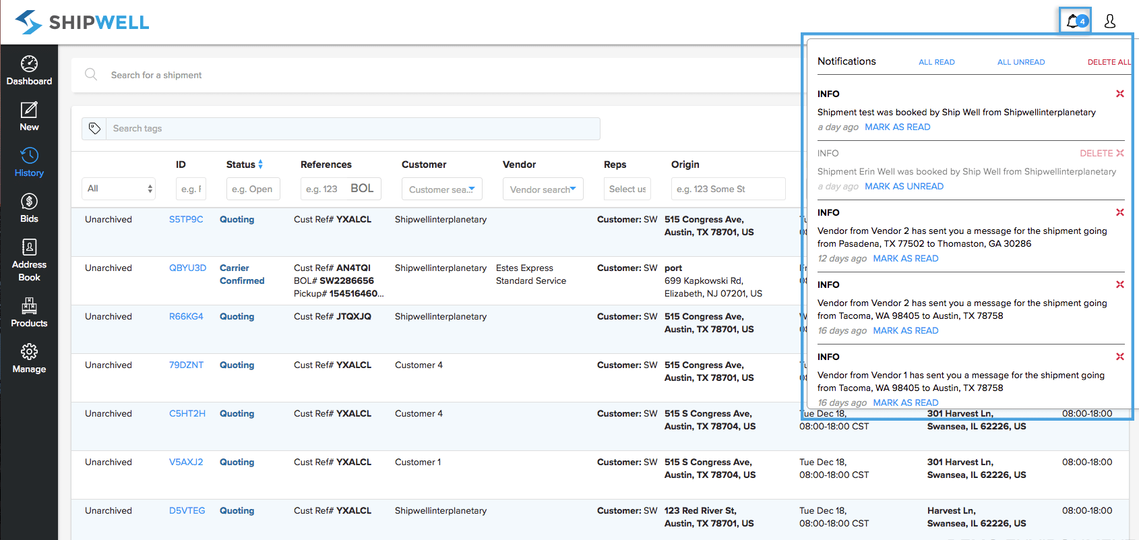
Task: Open shipment C5HT2H
Action: click(x=187, y=413)
